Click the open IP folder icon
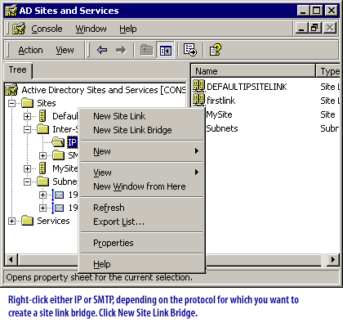The image size is (343, 327). pos(58,142)
